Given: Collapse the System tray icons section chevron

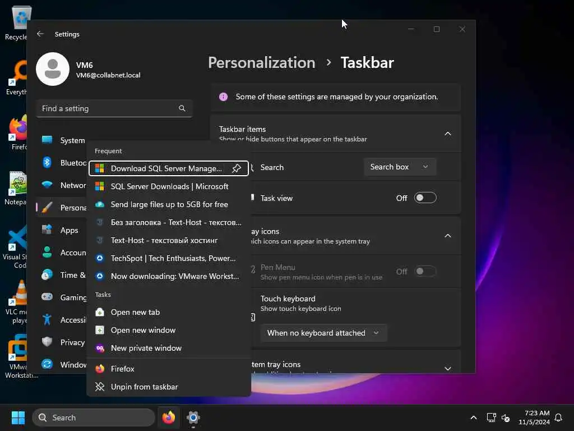Looking at the screenshot, I should point(447,236).
